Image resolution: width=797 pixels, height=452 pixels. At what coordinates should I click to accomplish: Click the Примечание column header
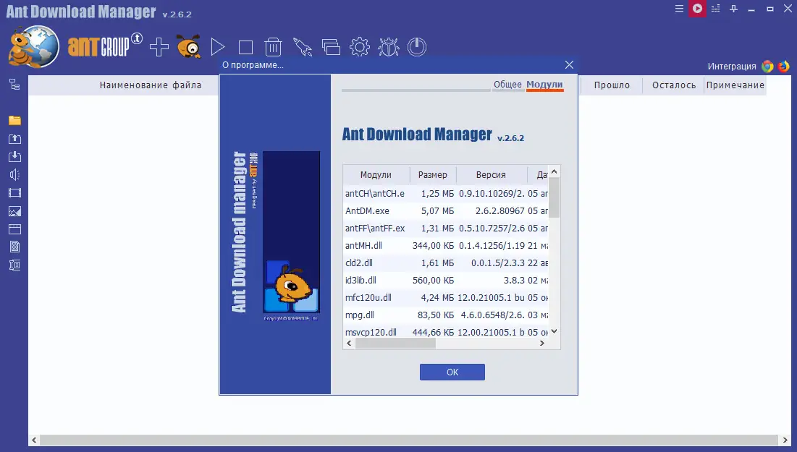pyautogui.click(x=735, y=85)
